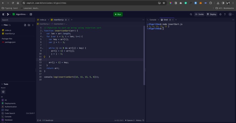This screenshot has width=236, height=123.
Task: Click insertionSort function in breadcrumb
Action: tap(59, 24)
